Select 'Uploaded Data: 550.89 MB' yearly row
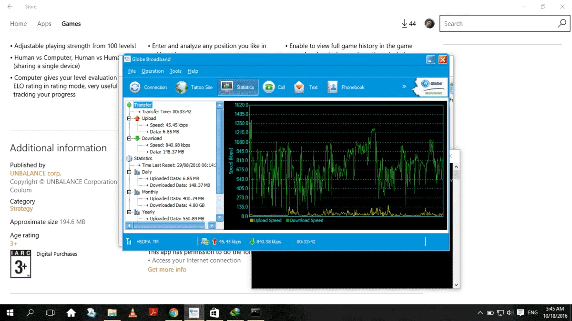Viewport: 572px width, 321px height. click(x=177, y=219)
